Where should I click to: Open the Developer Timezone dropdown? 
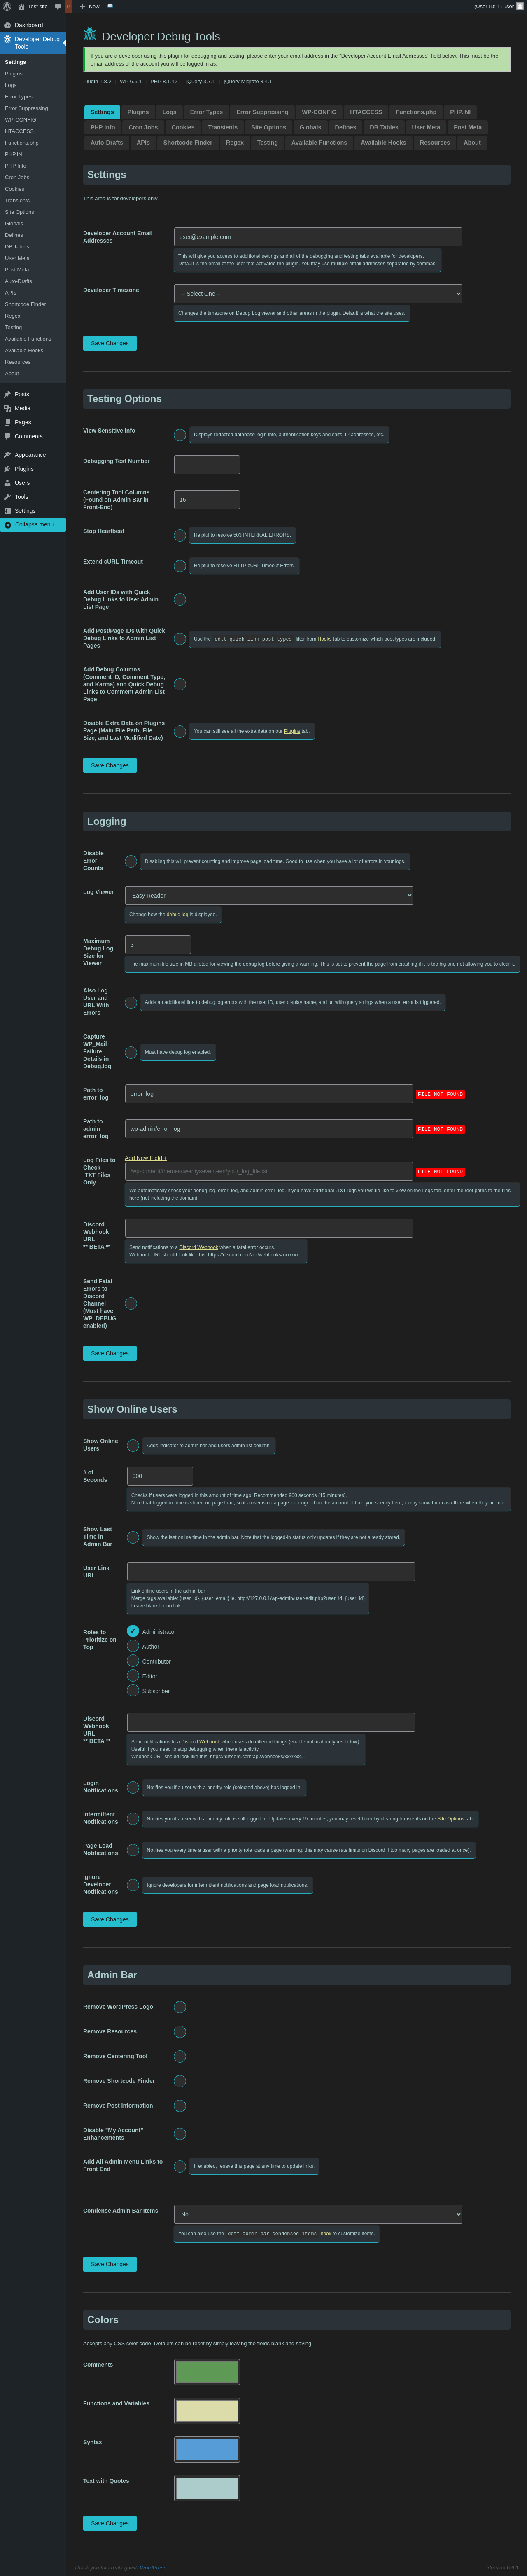(x=318, y=294)
